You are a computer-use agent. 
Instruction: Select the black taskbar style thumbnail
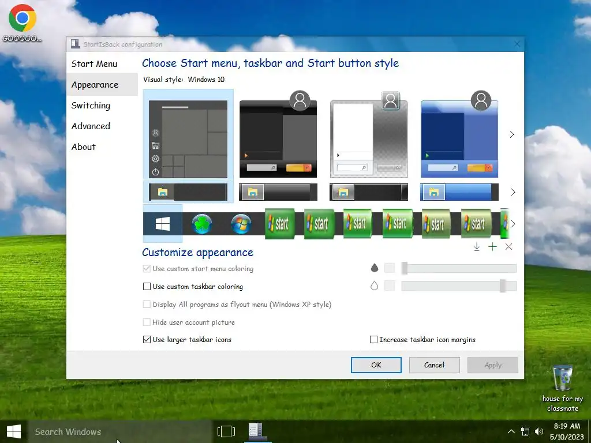[369, 192]
